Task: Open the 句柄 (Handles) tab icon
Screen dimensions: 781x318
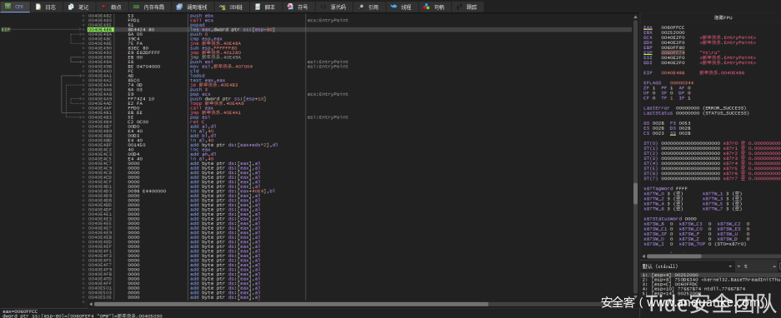Action: pos(427,7)
